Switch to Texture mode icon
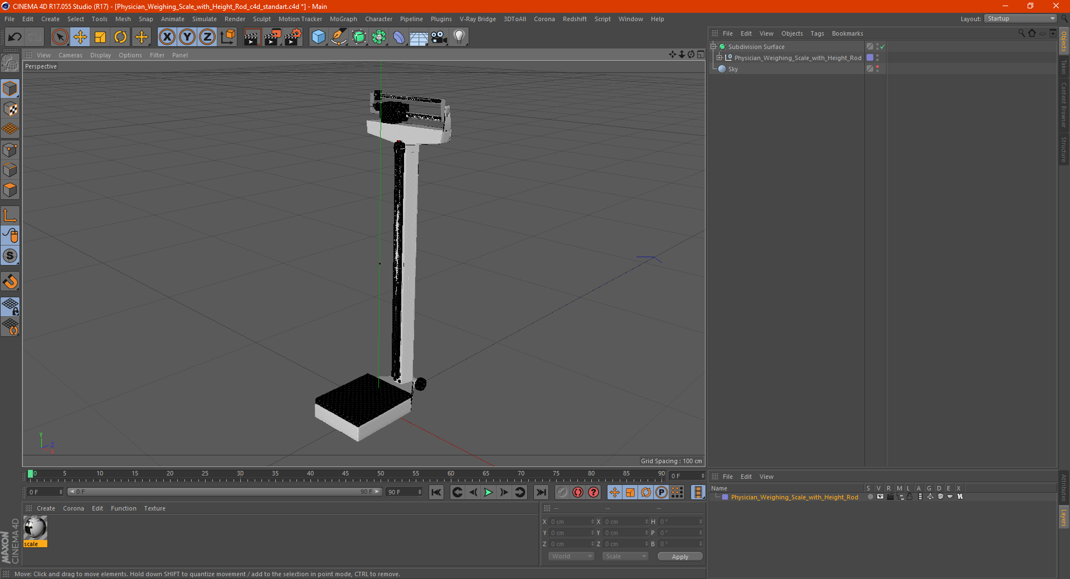The height and width of the screenshot is (579, 1070). [10, 109]
